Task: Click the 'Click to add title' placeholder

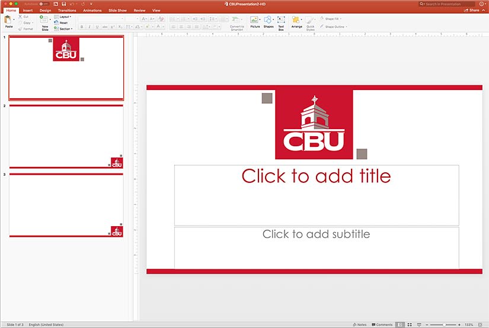Action: [x=317, y=195]
